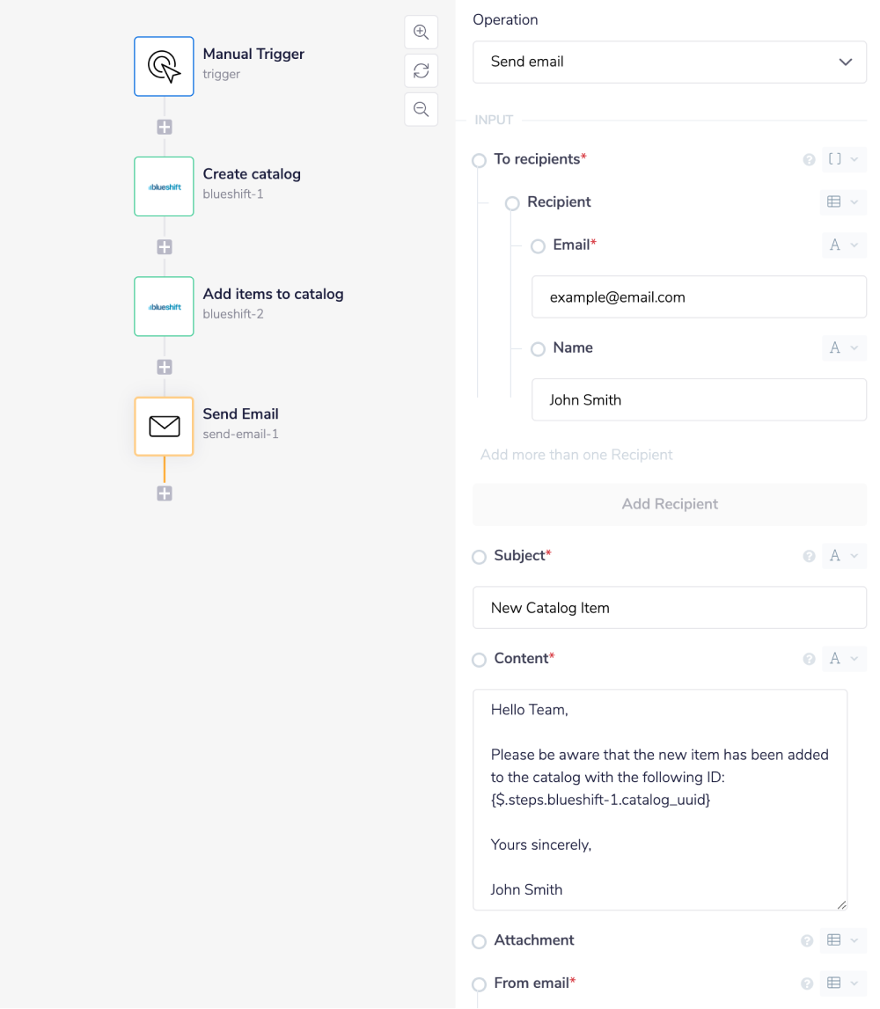Reset the workflow canvas view
This screenshot has height=1009, width=880.
click(x=422, y=70)
